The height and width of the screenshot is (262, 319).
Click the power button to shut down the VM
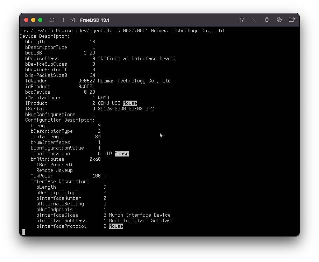pos(52,20)
